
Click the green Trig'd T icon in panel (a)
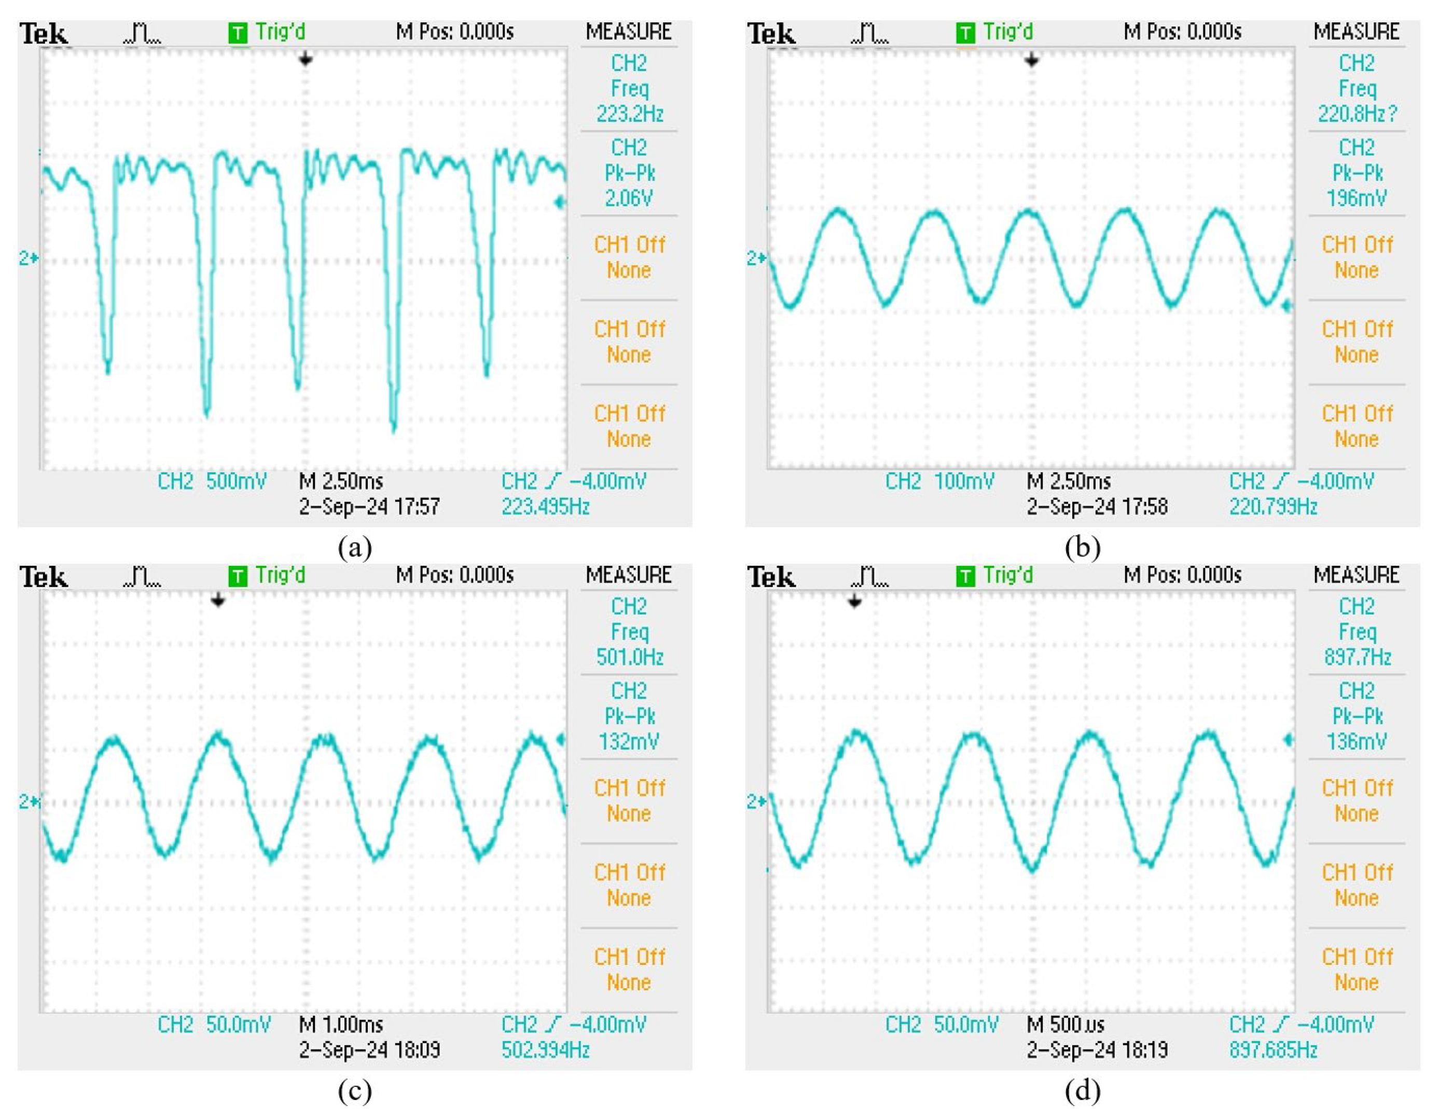point(238,33)
